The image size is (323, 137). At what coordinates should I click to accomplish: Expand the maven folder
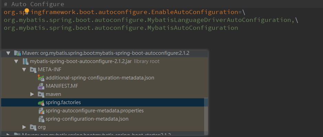pyautogui.click(x=32, y=94)
